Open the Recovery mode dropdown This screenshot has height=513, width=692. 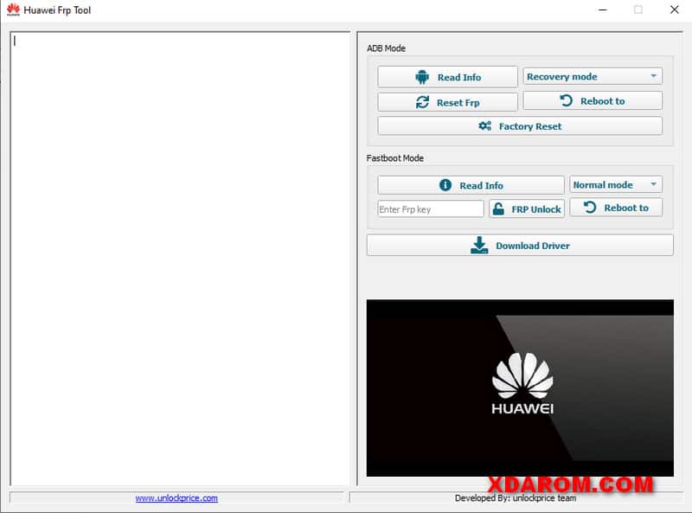pyautogui.click(x=593, y=76)
